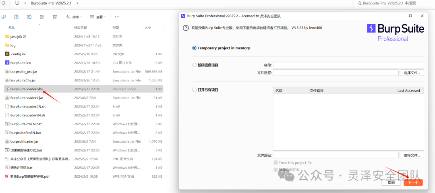This screenshot has height=193, width=435.
Task: Select the burpsuitloader.jar file icon
Action: pyautogui.click(x=7, y=141)
